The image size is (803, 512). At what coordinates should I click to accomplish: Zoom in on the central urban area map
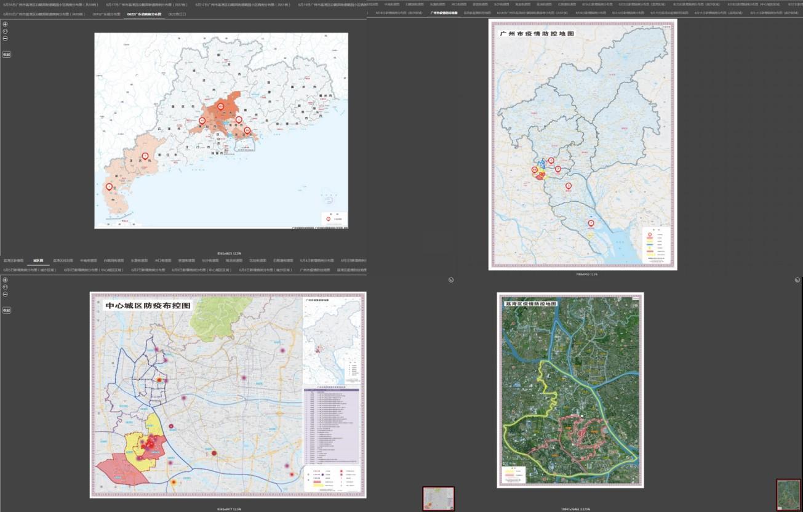pyautogui.click(x=6, y=280)
